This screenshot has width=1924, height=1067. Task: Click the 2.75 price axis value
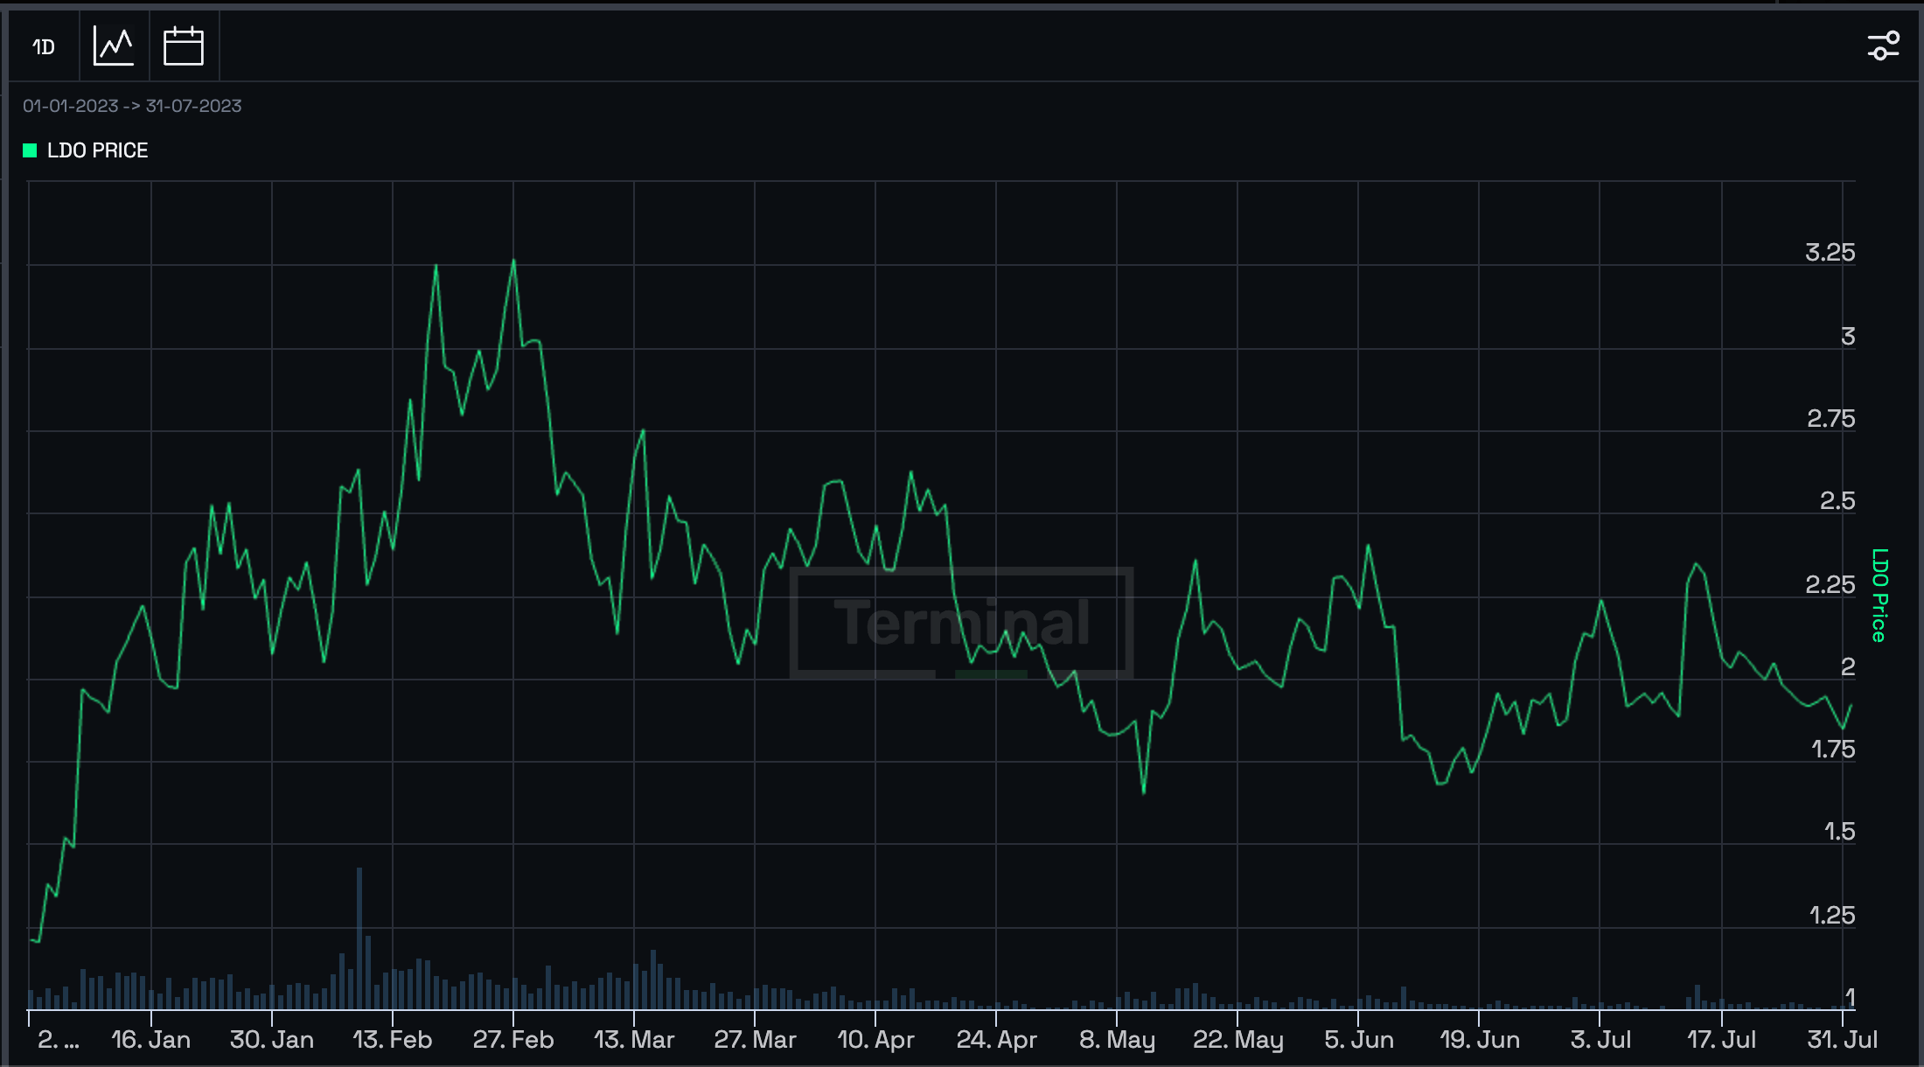[1830, 419]
